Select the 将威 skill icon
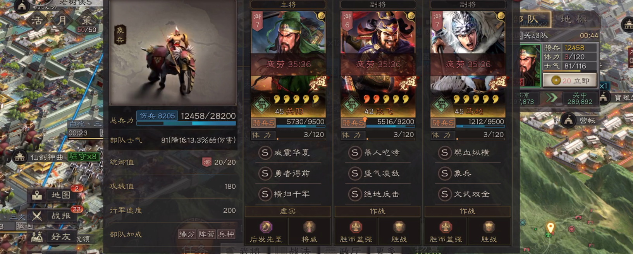Image resolution: width=633 pixels, height=254 pixels. (309, 227)
